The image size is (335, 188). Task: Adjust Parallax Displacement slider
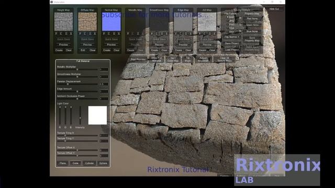(x=77, y=84)
